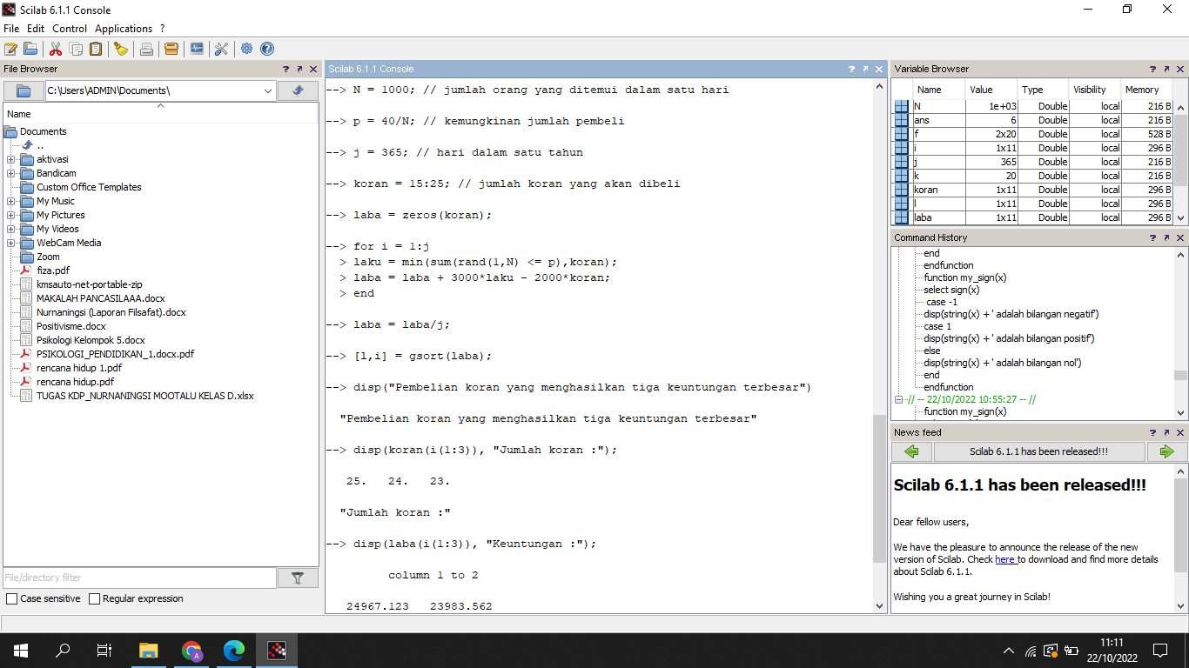Open the File menu

[x=11, y=29]
